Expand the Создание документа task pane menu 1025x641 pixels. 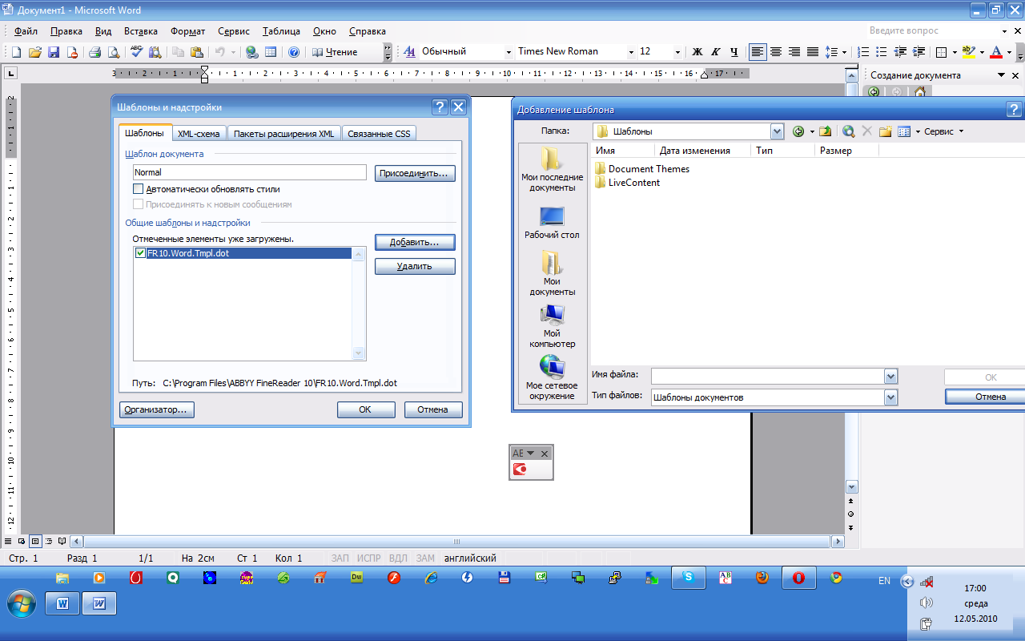pos(1002,75)
